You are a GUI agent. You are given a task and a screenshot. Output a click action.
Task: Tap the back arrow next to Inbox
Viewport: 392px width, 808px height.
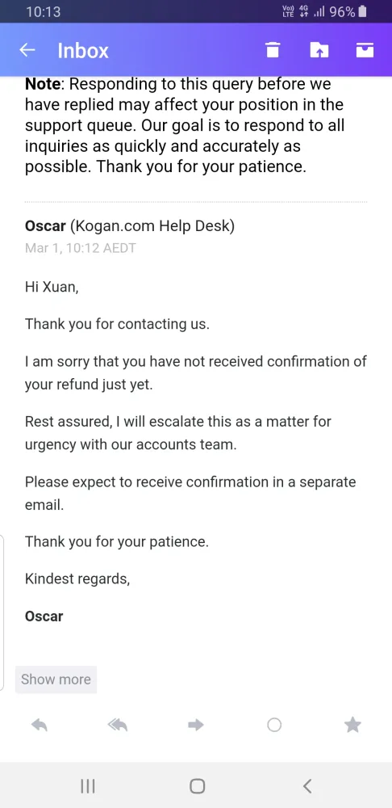(27, 50)
